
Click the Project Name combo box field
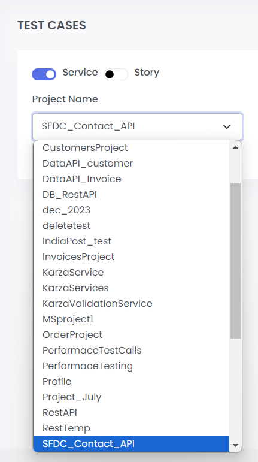pyautogui.click(x=138, y=126)
